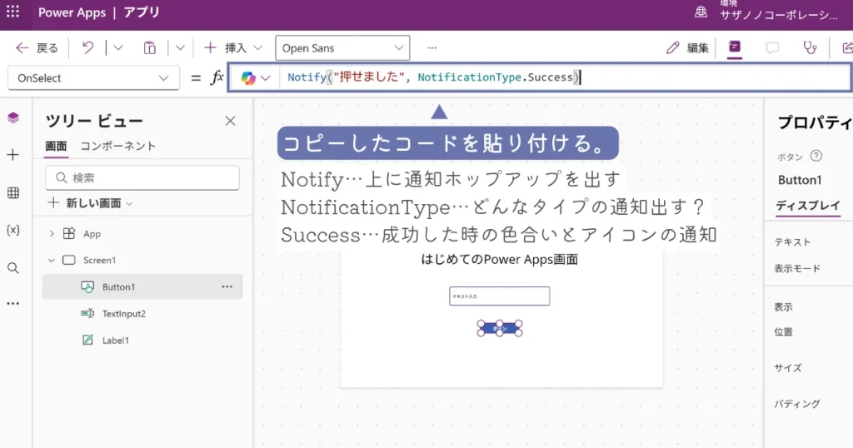The width and height of the screenshot is (853, 448).
Task: Select the ディスプレイ tab in properties
Action: pos(807,206)
